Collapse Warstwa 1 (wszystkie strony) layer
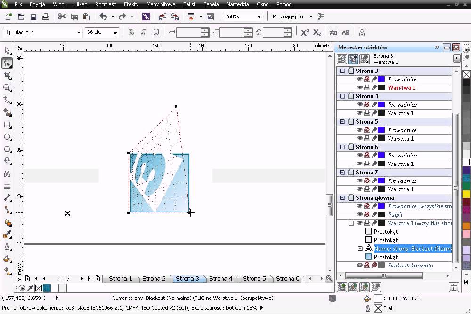This screenshot has width=471, height=314. pyautogui.click(x=351, y=223)
